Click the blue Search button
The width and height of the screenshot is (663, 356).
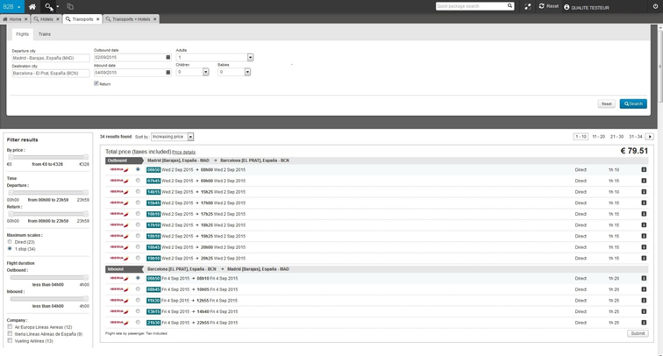[632, 103]
